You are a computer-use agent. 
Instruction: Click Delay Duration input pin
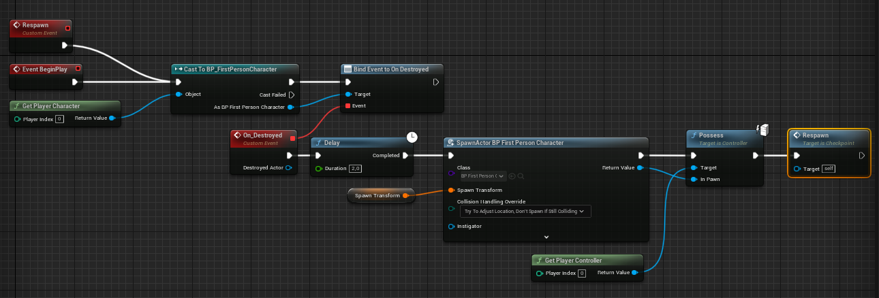318,168
